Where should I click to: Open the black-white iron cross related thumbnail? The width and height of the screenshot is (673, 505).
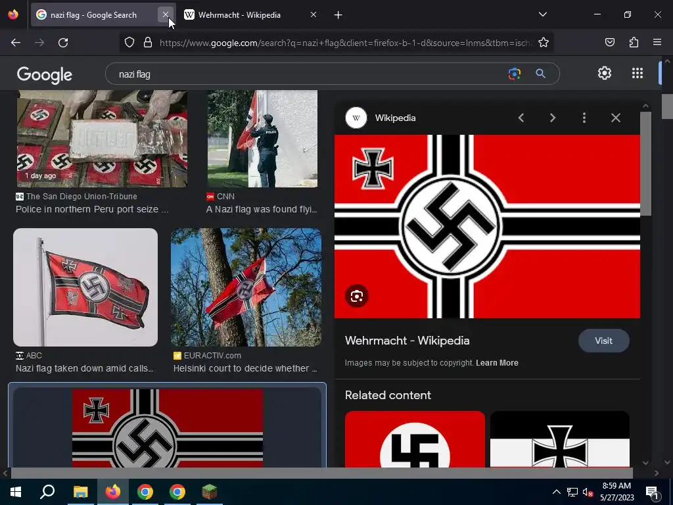(x=560, y=439)
